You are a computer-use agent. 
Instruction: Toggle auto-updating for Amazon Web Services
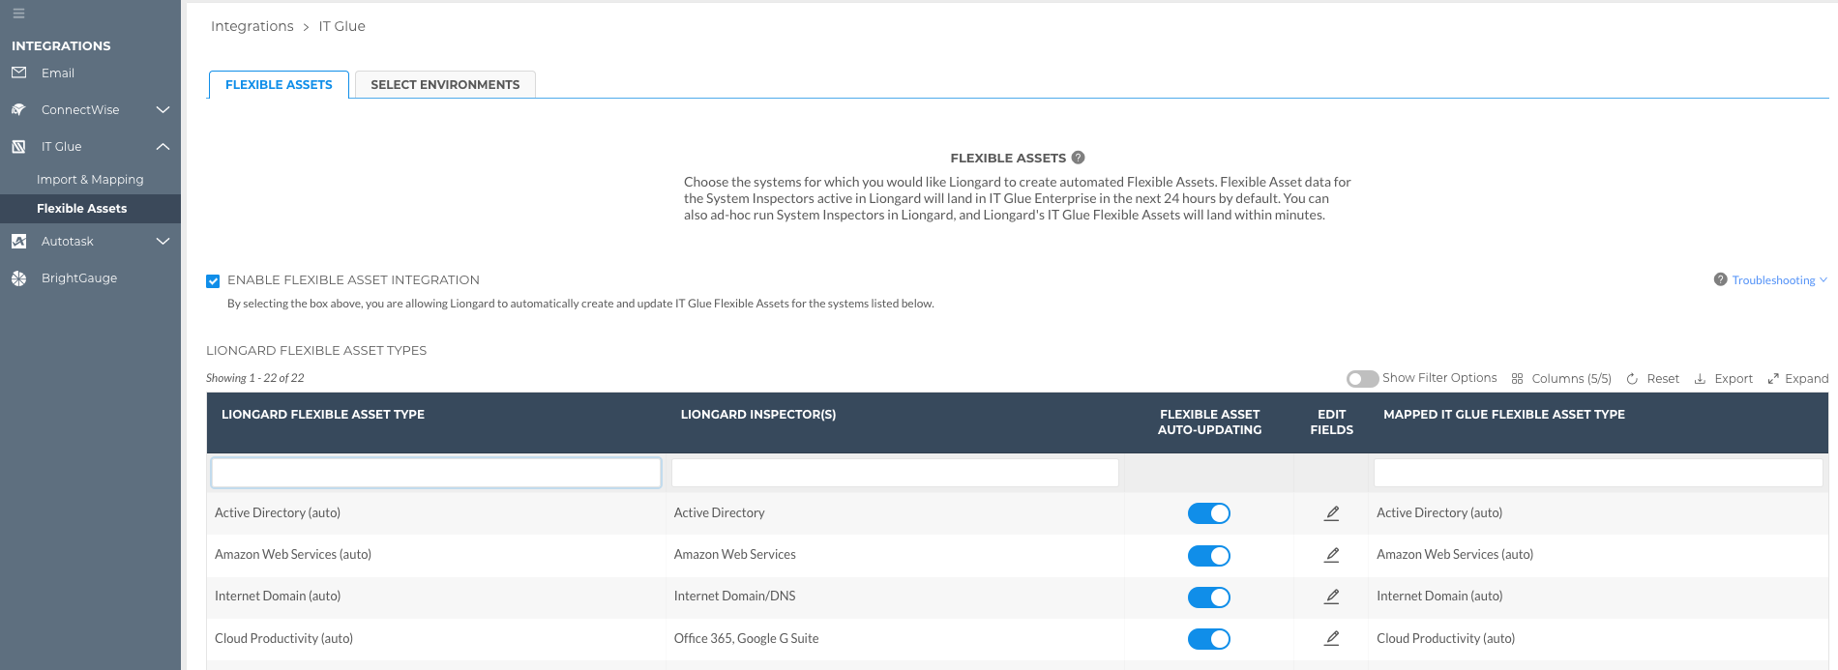coord(1208,555)
